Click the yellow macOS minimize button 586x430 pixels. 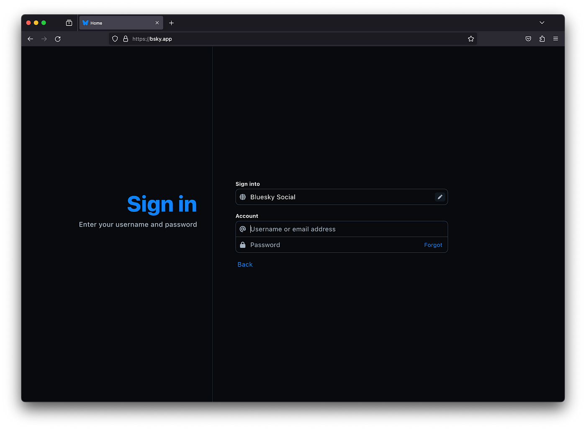36,23
